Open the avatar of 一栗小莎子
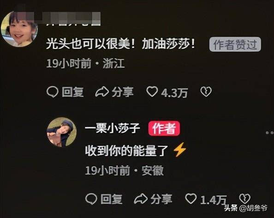Image resolution: width=274 pixels, height=218 pixels. point(62,132)
